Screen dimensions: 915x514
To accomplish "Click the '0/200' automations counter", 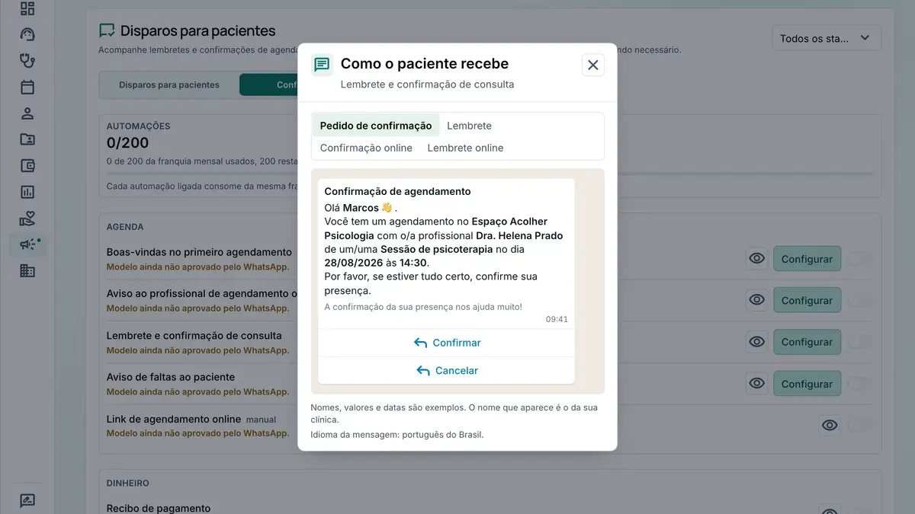I will coord(127,142).
